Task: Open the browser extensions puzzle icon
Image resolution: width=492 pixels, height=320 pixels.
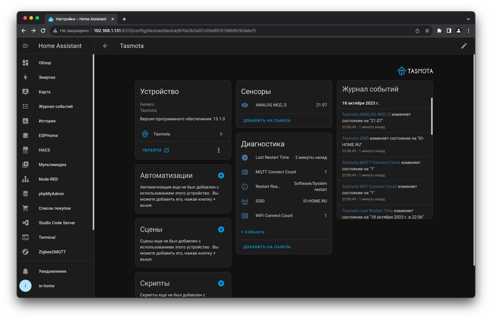Action: (439, 31)
